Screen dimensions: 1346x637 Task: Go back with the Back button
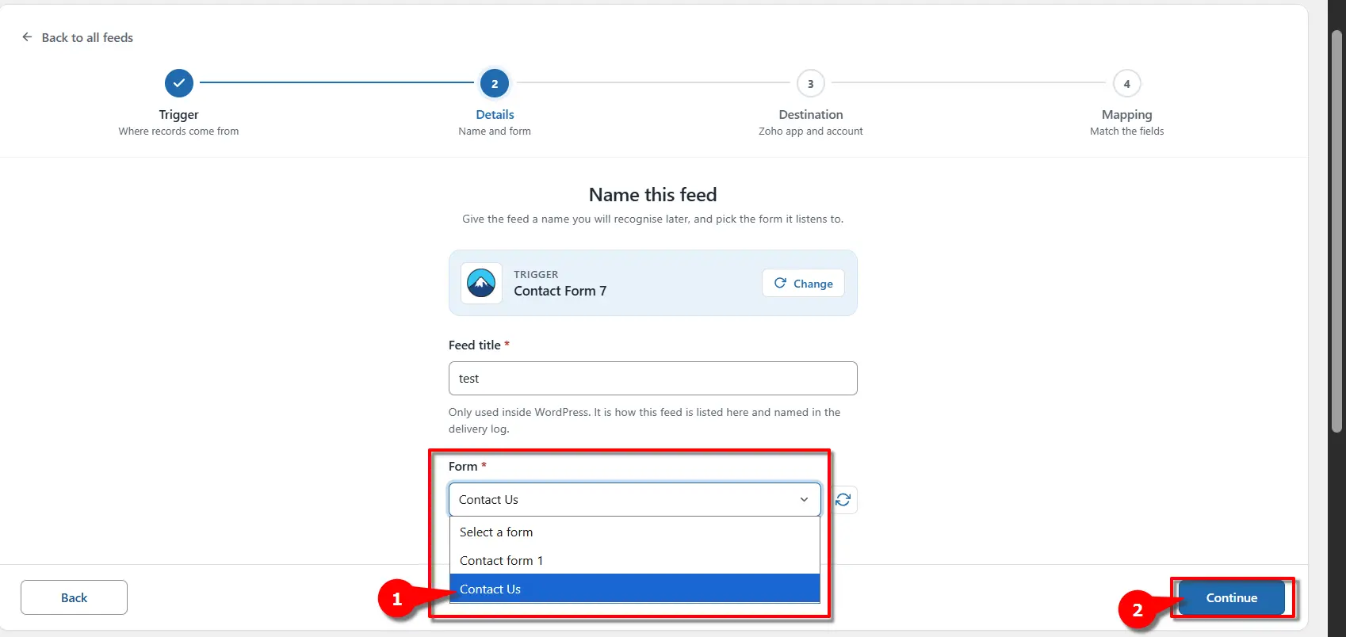[x=74, y=597]
